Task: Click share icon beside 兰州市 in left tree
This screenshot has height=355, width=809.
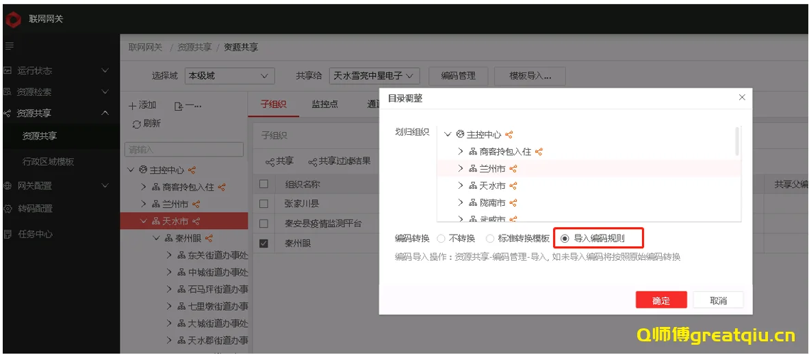Action: coord(196,204)
